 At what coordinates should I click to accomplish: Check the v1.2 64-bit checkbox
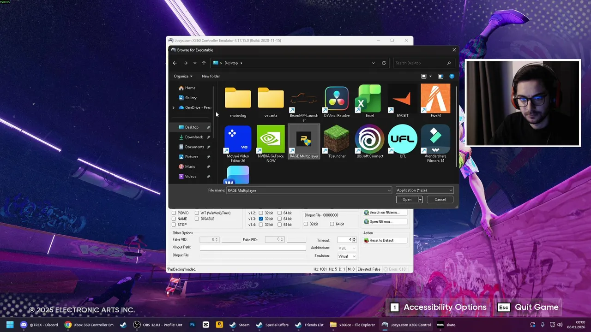click(x=279, y=213)
